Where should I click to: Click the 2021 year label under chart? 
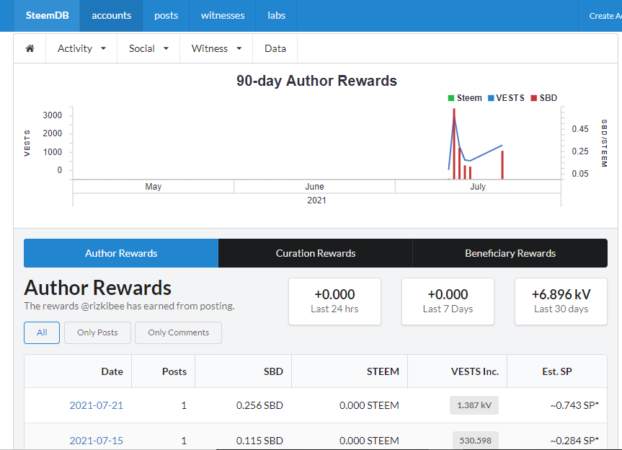tap(316, 200)
